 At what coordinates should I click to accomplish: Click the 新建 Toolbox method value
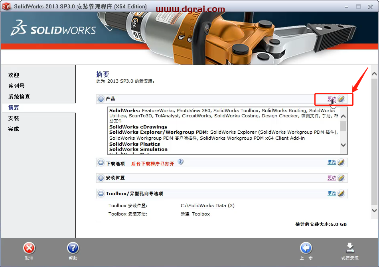195,214
